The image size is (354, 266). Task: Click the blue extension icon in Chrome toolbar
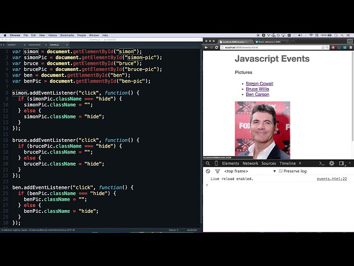(345, 48)
